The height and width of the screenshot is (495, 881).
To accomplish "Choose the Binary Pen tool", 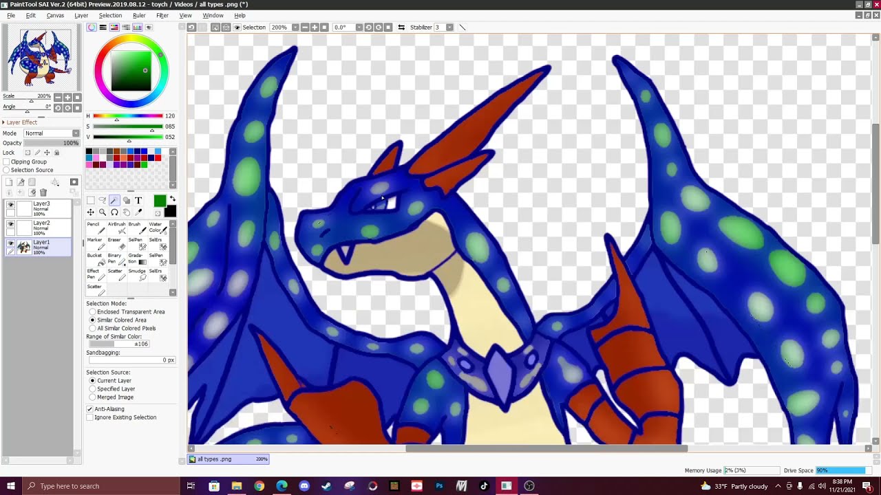I will tap(116, 260).
